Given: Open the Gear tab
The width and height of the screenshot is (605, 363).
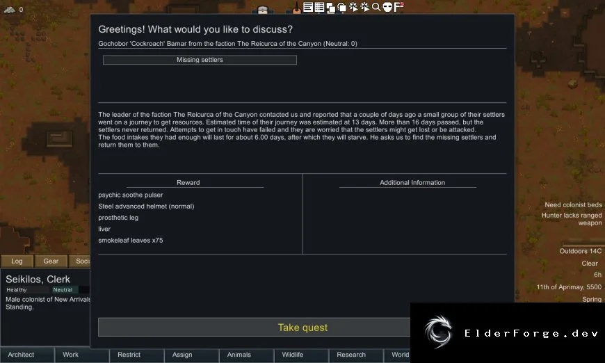Looking at the screenshot, I should coord(51,261).
